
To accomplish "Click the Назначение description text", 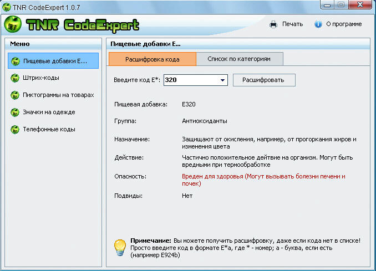I will click(x=269, y=143).
